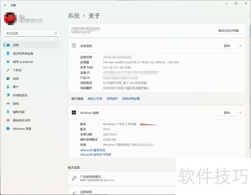
Task: Open the 系统 sidebar category
Action: click(x=32, y=45)
